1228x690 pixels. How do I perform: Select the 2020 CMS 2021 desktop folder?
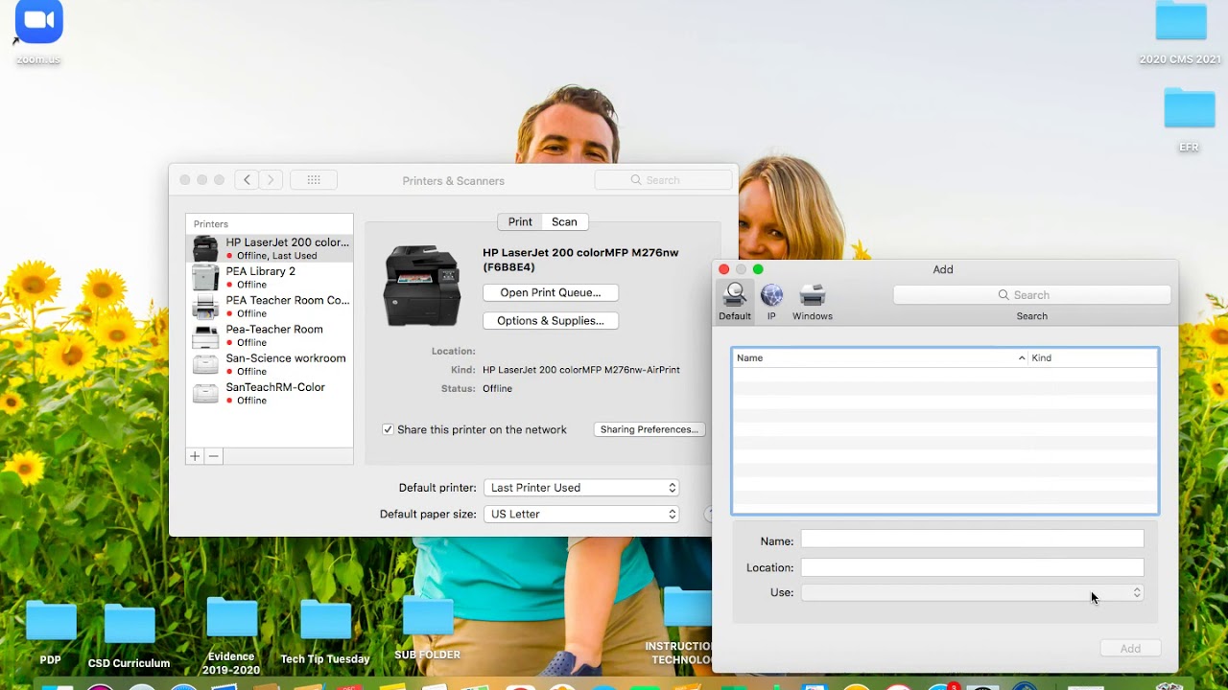click(1180, 34)
